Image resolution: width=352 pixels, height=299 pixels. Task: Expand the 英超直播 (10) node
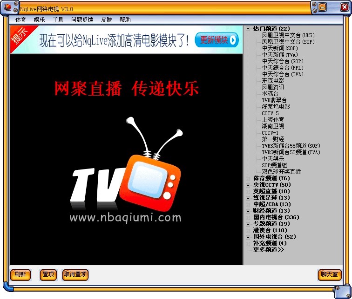tap(248, 192)
